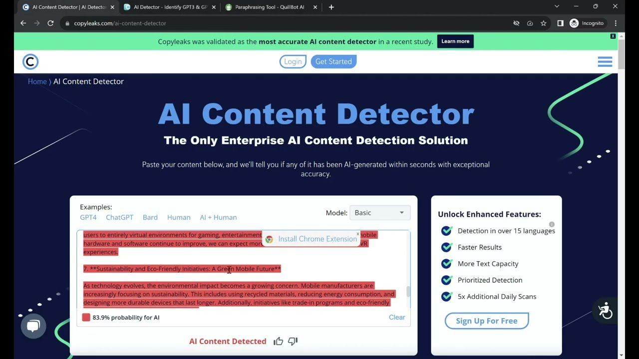Click the Login button
Image resolution: width=639 pixels, height=359 pixels.
click(x=293, y=61)
